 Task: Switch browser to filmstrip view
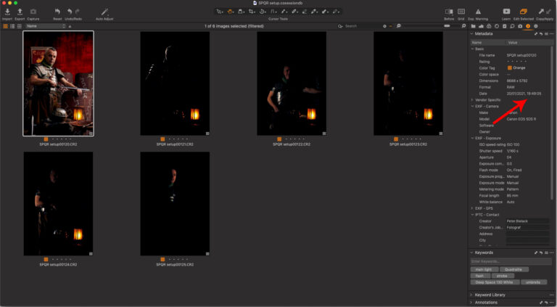[x=19, y=26]
